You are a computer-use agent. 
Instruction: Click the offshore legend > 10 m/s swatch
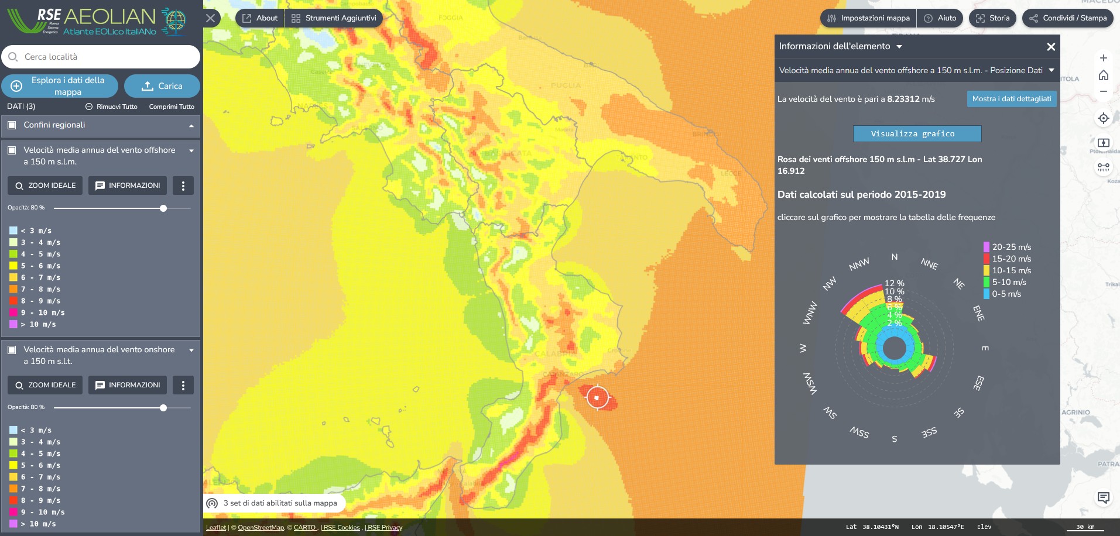click(x=13, y=324)
